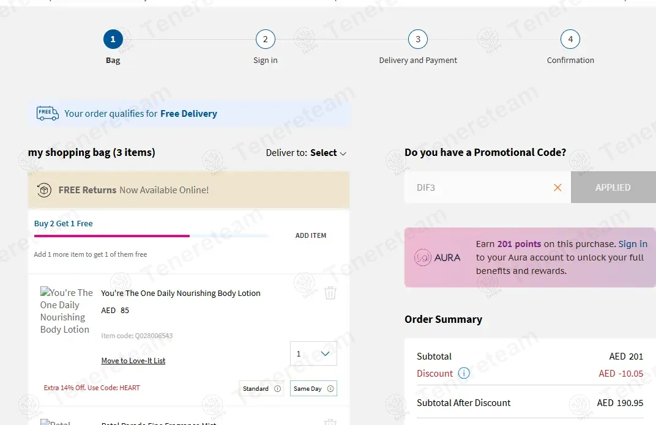This screenshot has height=425, width=656.
Task: Open the quantity dropdown showing 1
Action: click(313, 353)
